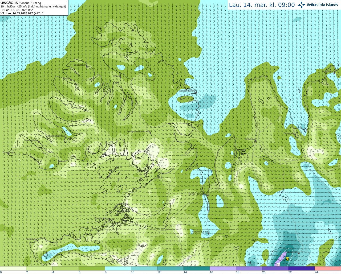Click the 'UWC/IG-IS' model title text

(x=9, y=3)
